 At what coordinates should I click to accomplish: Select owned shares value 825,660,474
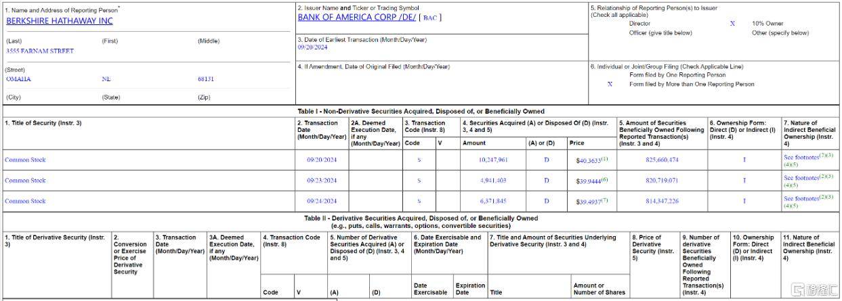661,160
